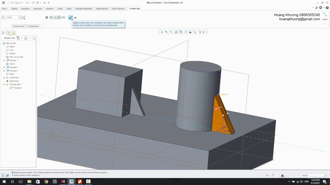Expand the Extrude 2 feature
330x185 pixels.
tap(4, 67)
